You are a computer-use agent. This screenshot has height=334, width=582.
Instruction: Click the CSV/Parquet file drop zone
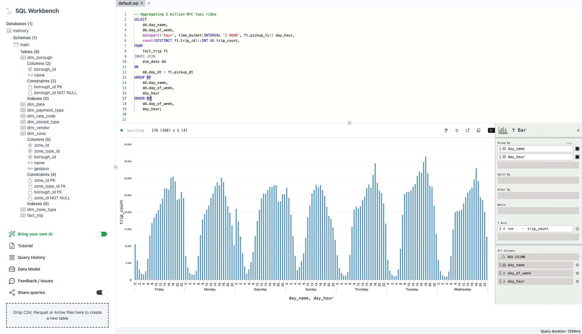tap(58, 315)
